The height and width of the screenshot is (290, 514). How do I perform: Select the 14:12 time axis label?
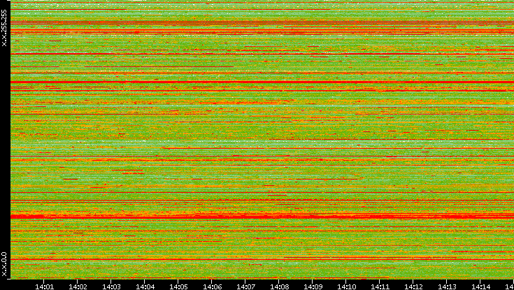[x=413, y=287]
